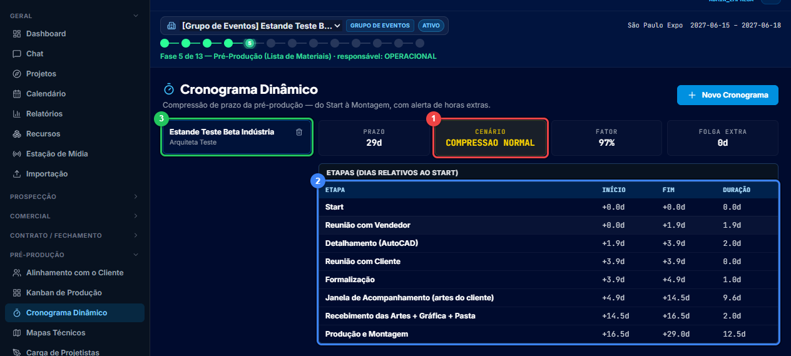Click the Mapas Técnicos map icon
Screen dimensions: 791x356
pyautogui.click(x=17, y=333)
